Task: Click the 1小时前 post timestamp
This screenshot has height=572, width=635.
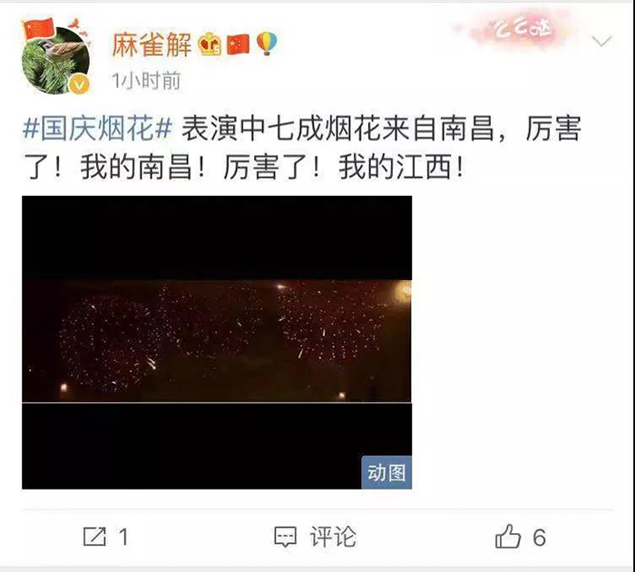Action: tap(146, 81)
